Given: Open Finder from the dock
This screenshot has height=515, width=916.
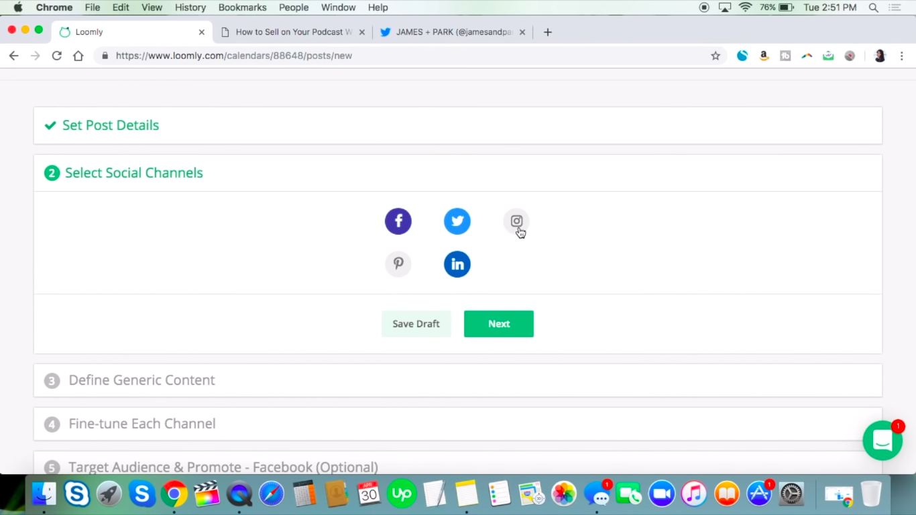Looking at the screenshot, I should coord(44,494).
